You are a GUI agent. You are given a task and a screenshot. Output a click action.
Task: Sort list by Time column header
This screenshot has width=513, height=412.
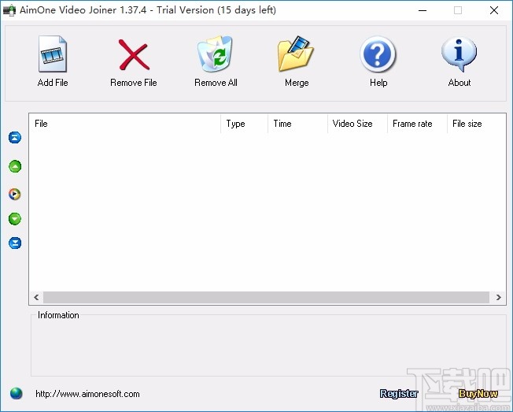pos(297,124)
